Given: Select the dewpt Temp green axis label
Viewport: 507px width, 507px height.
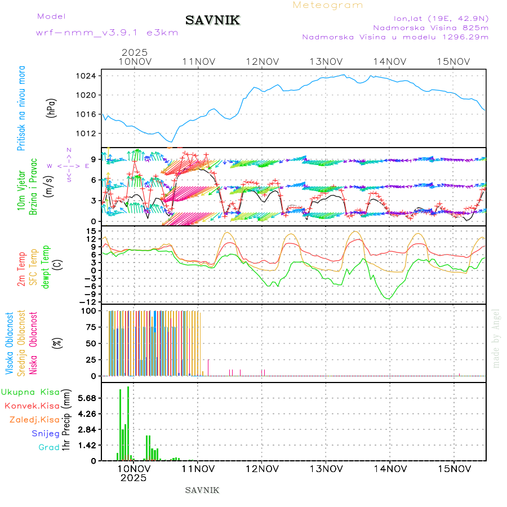Looking at the screenshot, I should pyautogui.click(x=46, y=266).
